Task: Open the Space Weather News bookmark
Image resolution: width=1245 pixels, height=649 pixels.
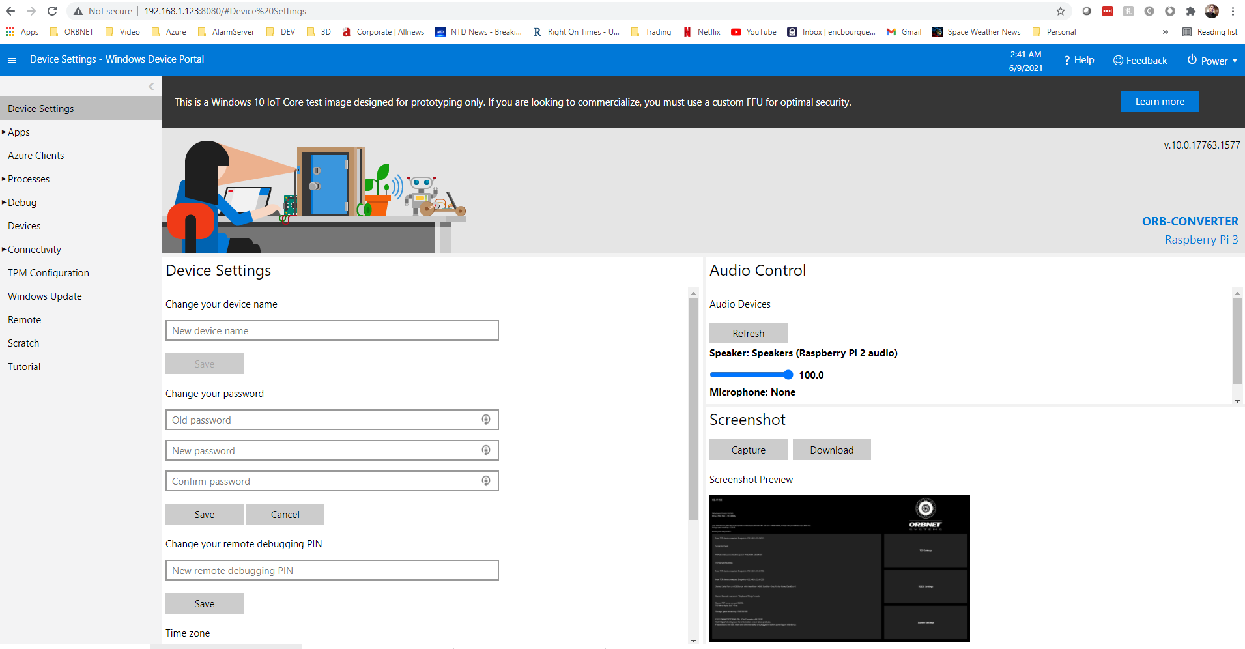Action: click(x=977, y=32)
